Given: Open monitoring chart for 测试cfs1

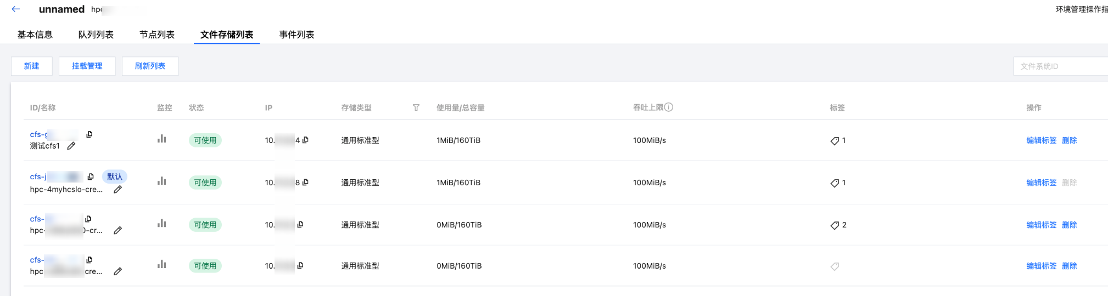Looking at the screenshot, I should point(161,139).
